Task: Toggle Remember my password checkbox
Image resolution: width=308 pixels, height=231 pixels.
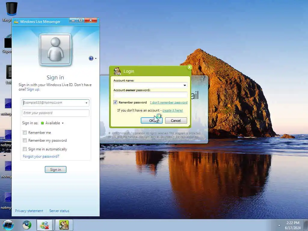Action: [x=25, y=140]
